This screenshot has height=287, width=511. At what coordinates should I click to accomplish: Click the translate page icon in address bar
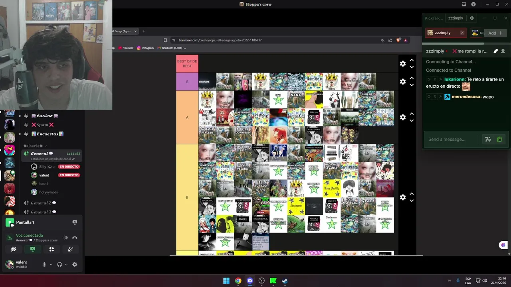coord(382,40)
